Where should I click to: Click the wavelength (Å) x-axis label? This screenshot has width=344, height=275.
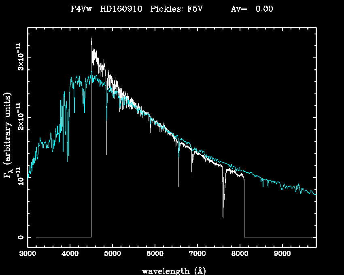(x=172, y=271)
